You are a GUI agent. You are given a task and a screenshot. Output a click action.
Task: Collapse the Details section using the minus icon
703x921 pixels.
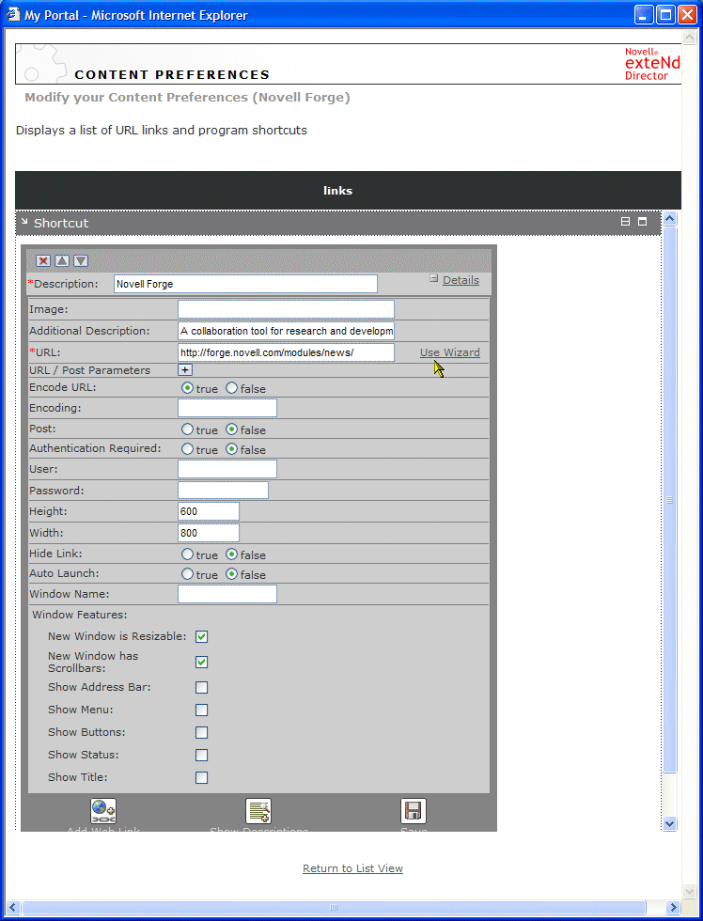tap(434, 278)
